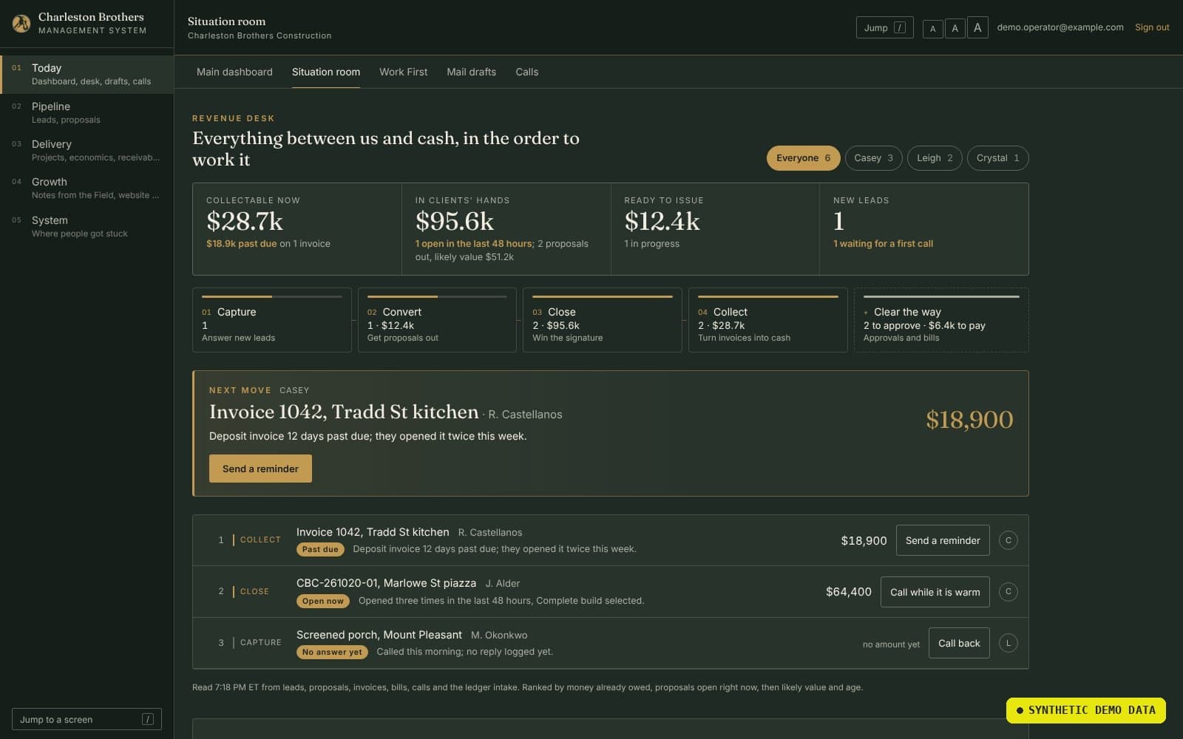The height and width of the screenshot is (739, 1183).
Task: Click the 1 waiting for a first call text
Action: [883, 244]
